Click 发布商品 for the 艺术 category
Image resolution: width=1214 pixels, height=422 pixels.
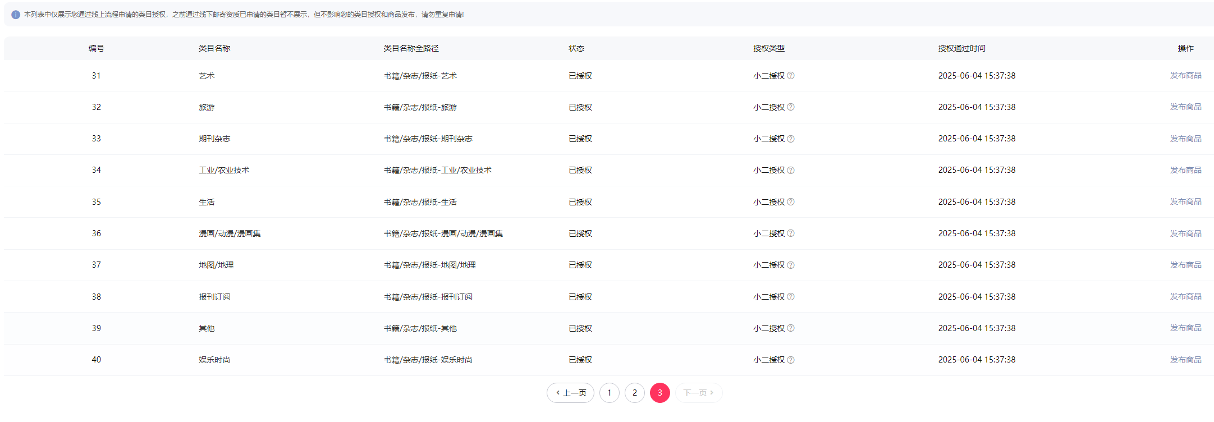1185,75
